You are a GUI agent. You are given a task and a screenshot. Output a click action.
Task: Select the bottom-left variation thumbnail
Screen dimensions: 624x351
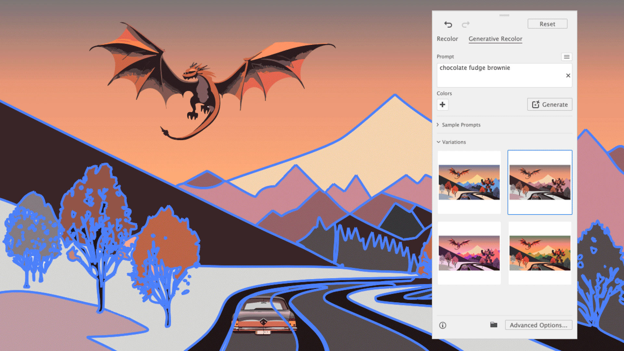point(469,253)
